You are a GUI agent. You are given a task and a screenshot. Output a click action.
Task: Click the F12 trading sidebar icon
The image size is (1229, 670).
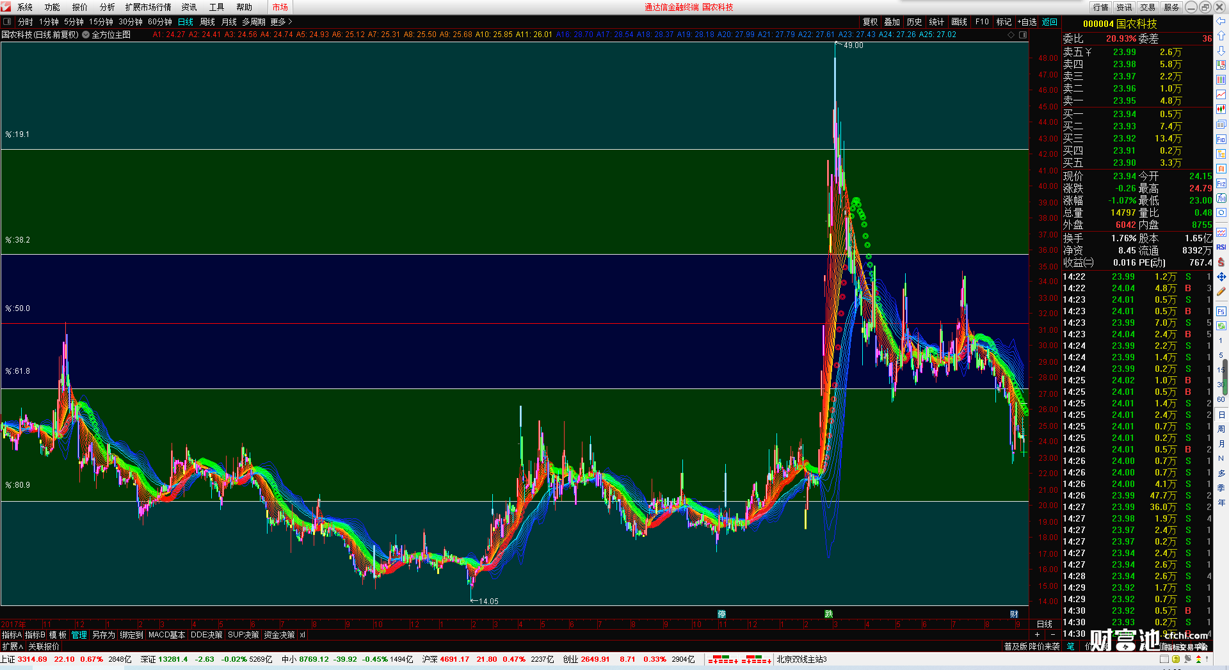1221,184
